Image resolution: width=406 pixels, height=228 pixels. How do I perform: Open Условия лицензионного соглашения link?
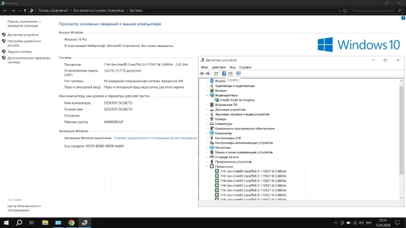click(155, 138)
